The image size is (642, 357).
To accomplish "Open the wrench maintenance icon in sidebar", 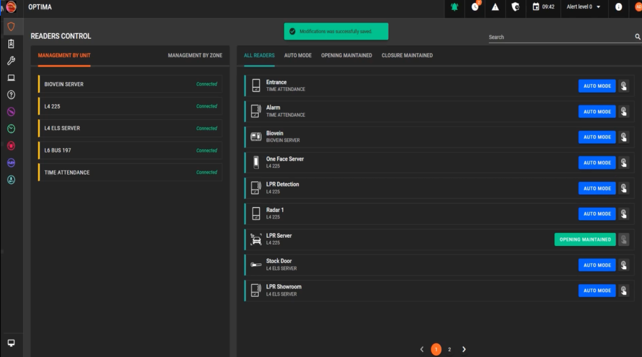I will (x=11, y=61).
